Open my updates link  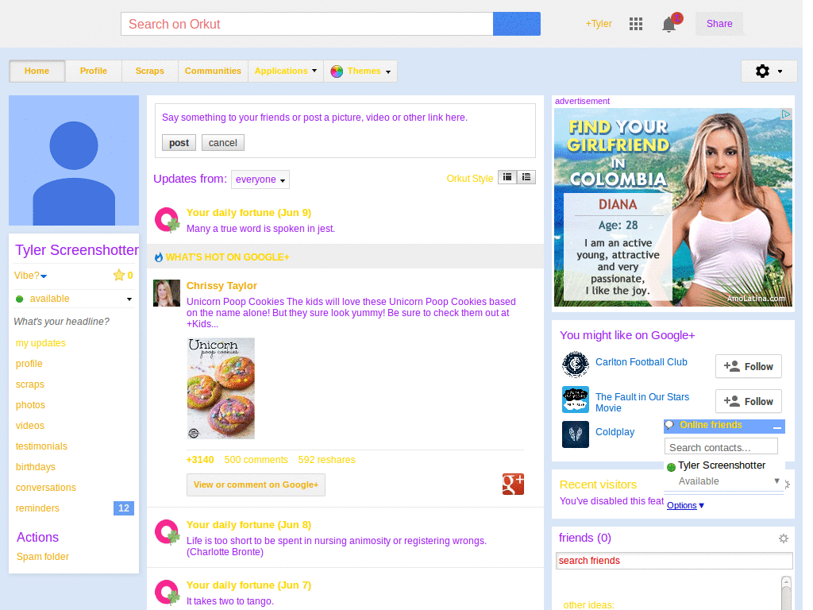point(40,343)
